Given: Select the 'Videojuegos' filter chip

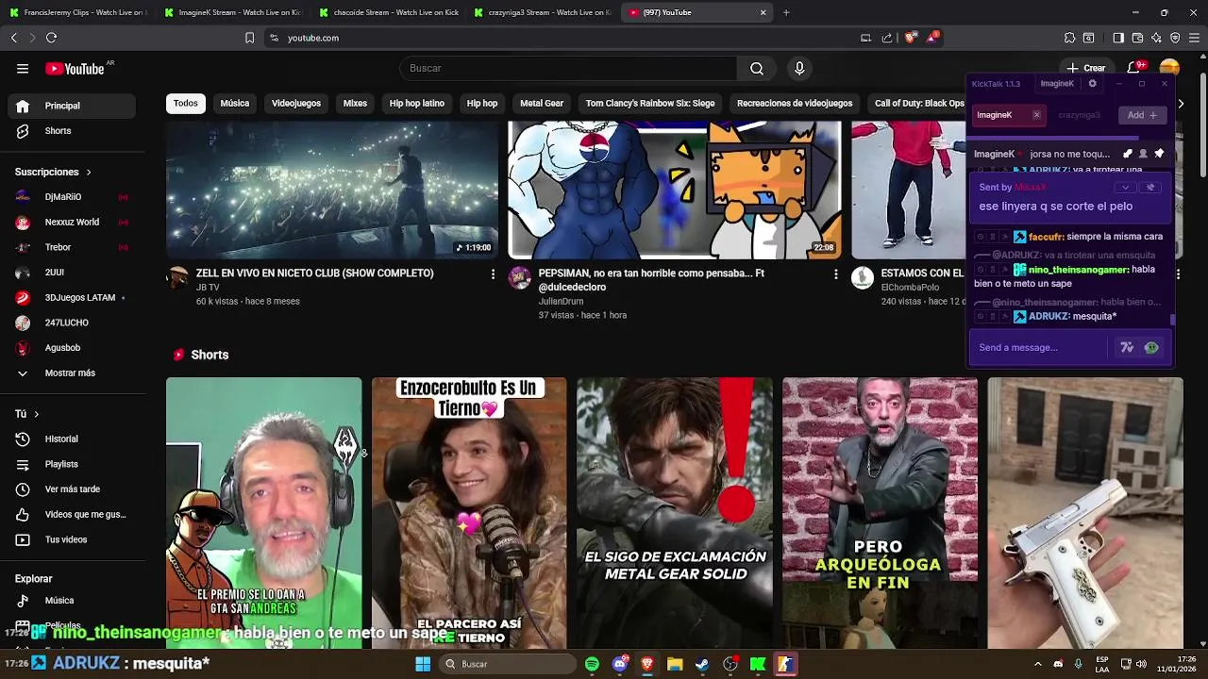Looking at the screenshot, I should (296, 103).
